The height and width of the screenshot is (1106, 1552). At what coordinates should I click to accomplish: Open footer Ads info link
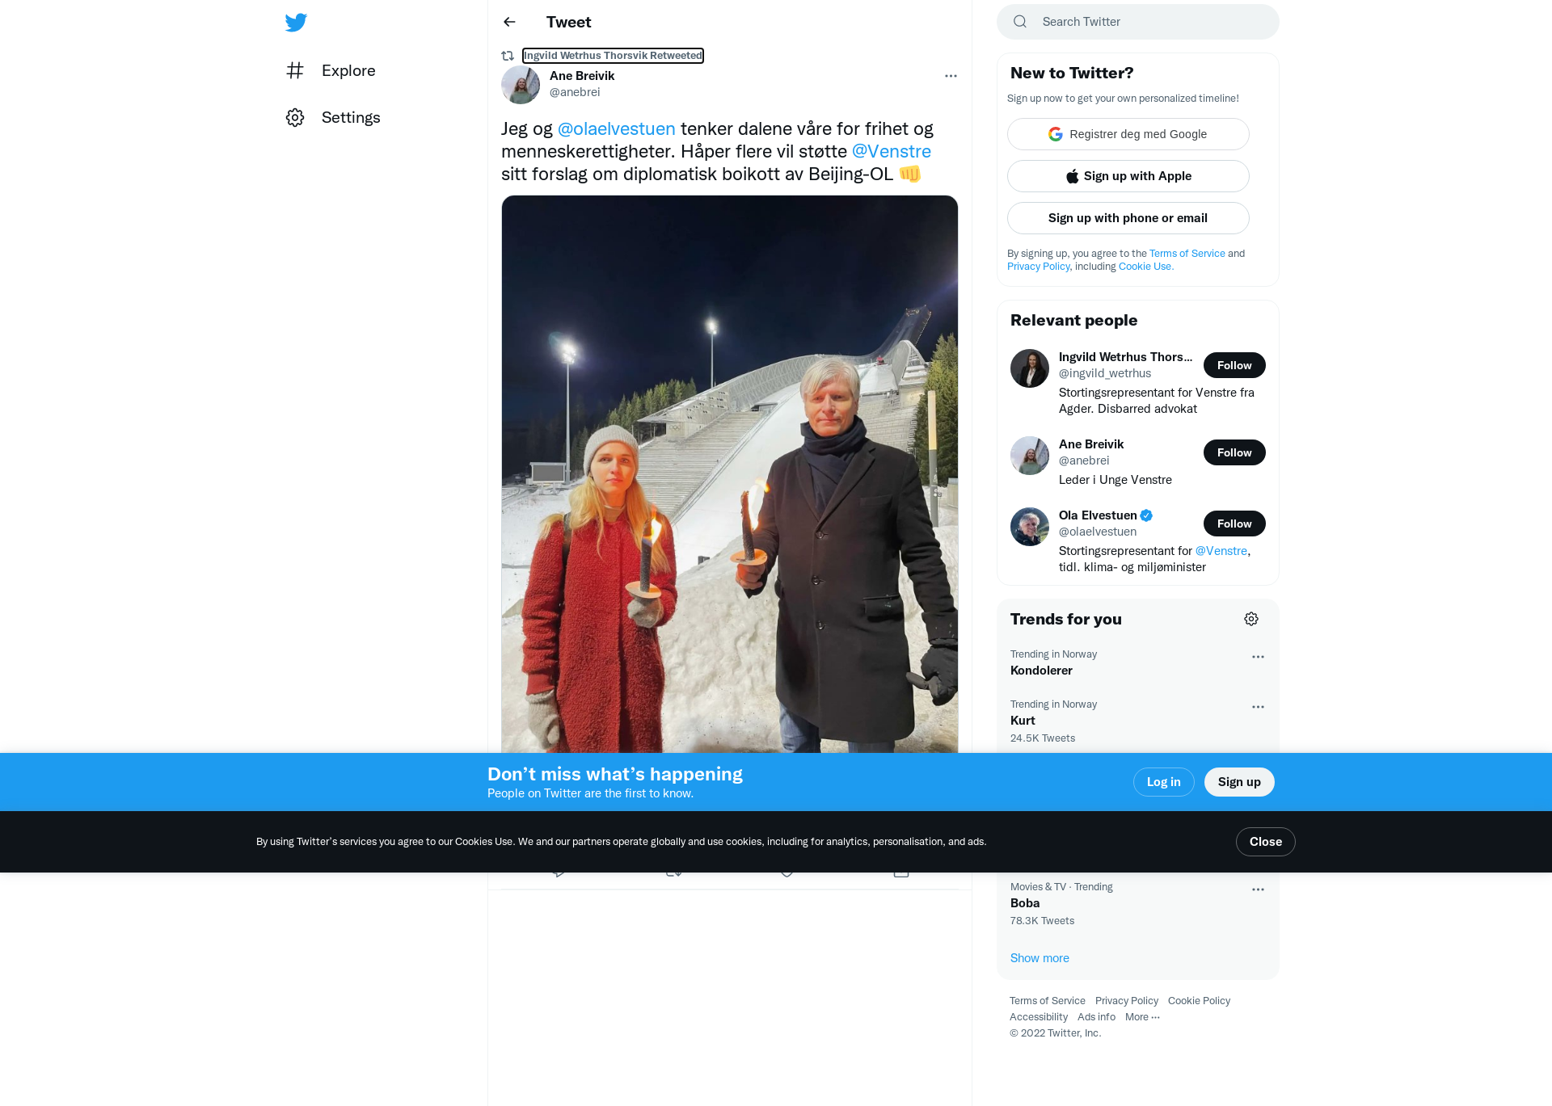coord(1096,1017)
